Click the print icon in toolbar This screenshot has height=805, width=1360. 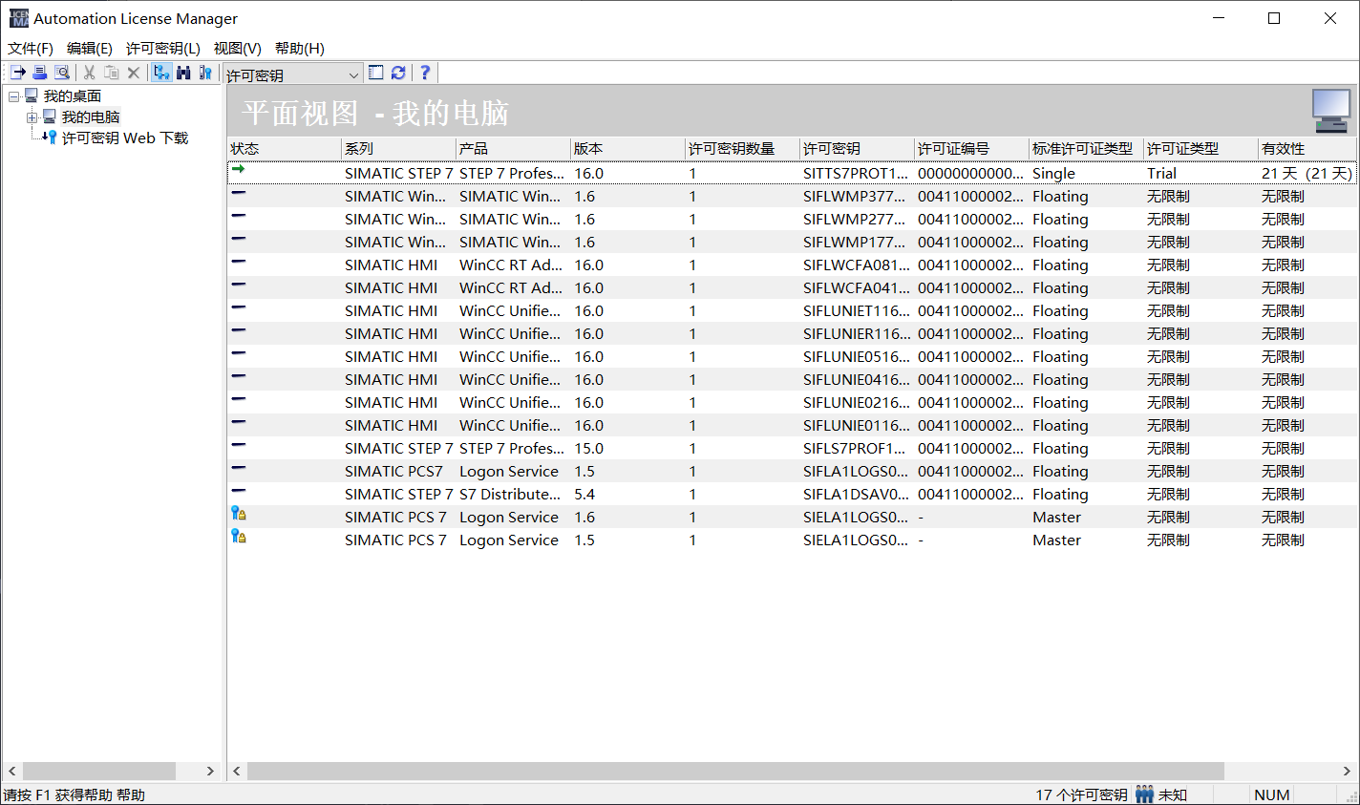pyautogui.click(x=40, y=73)
